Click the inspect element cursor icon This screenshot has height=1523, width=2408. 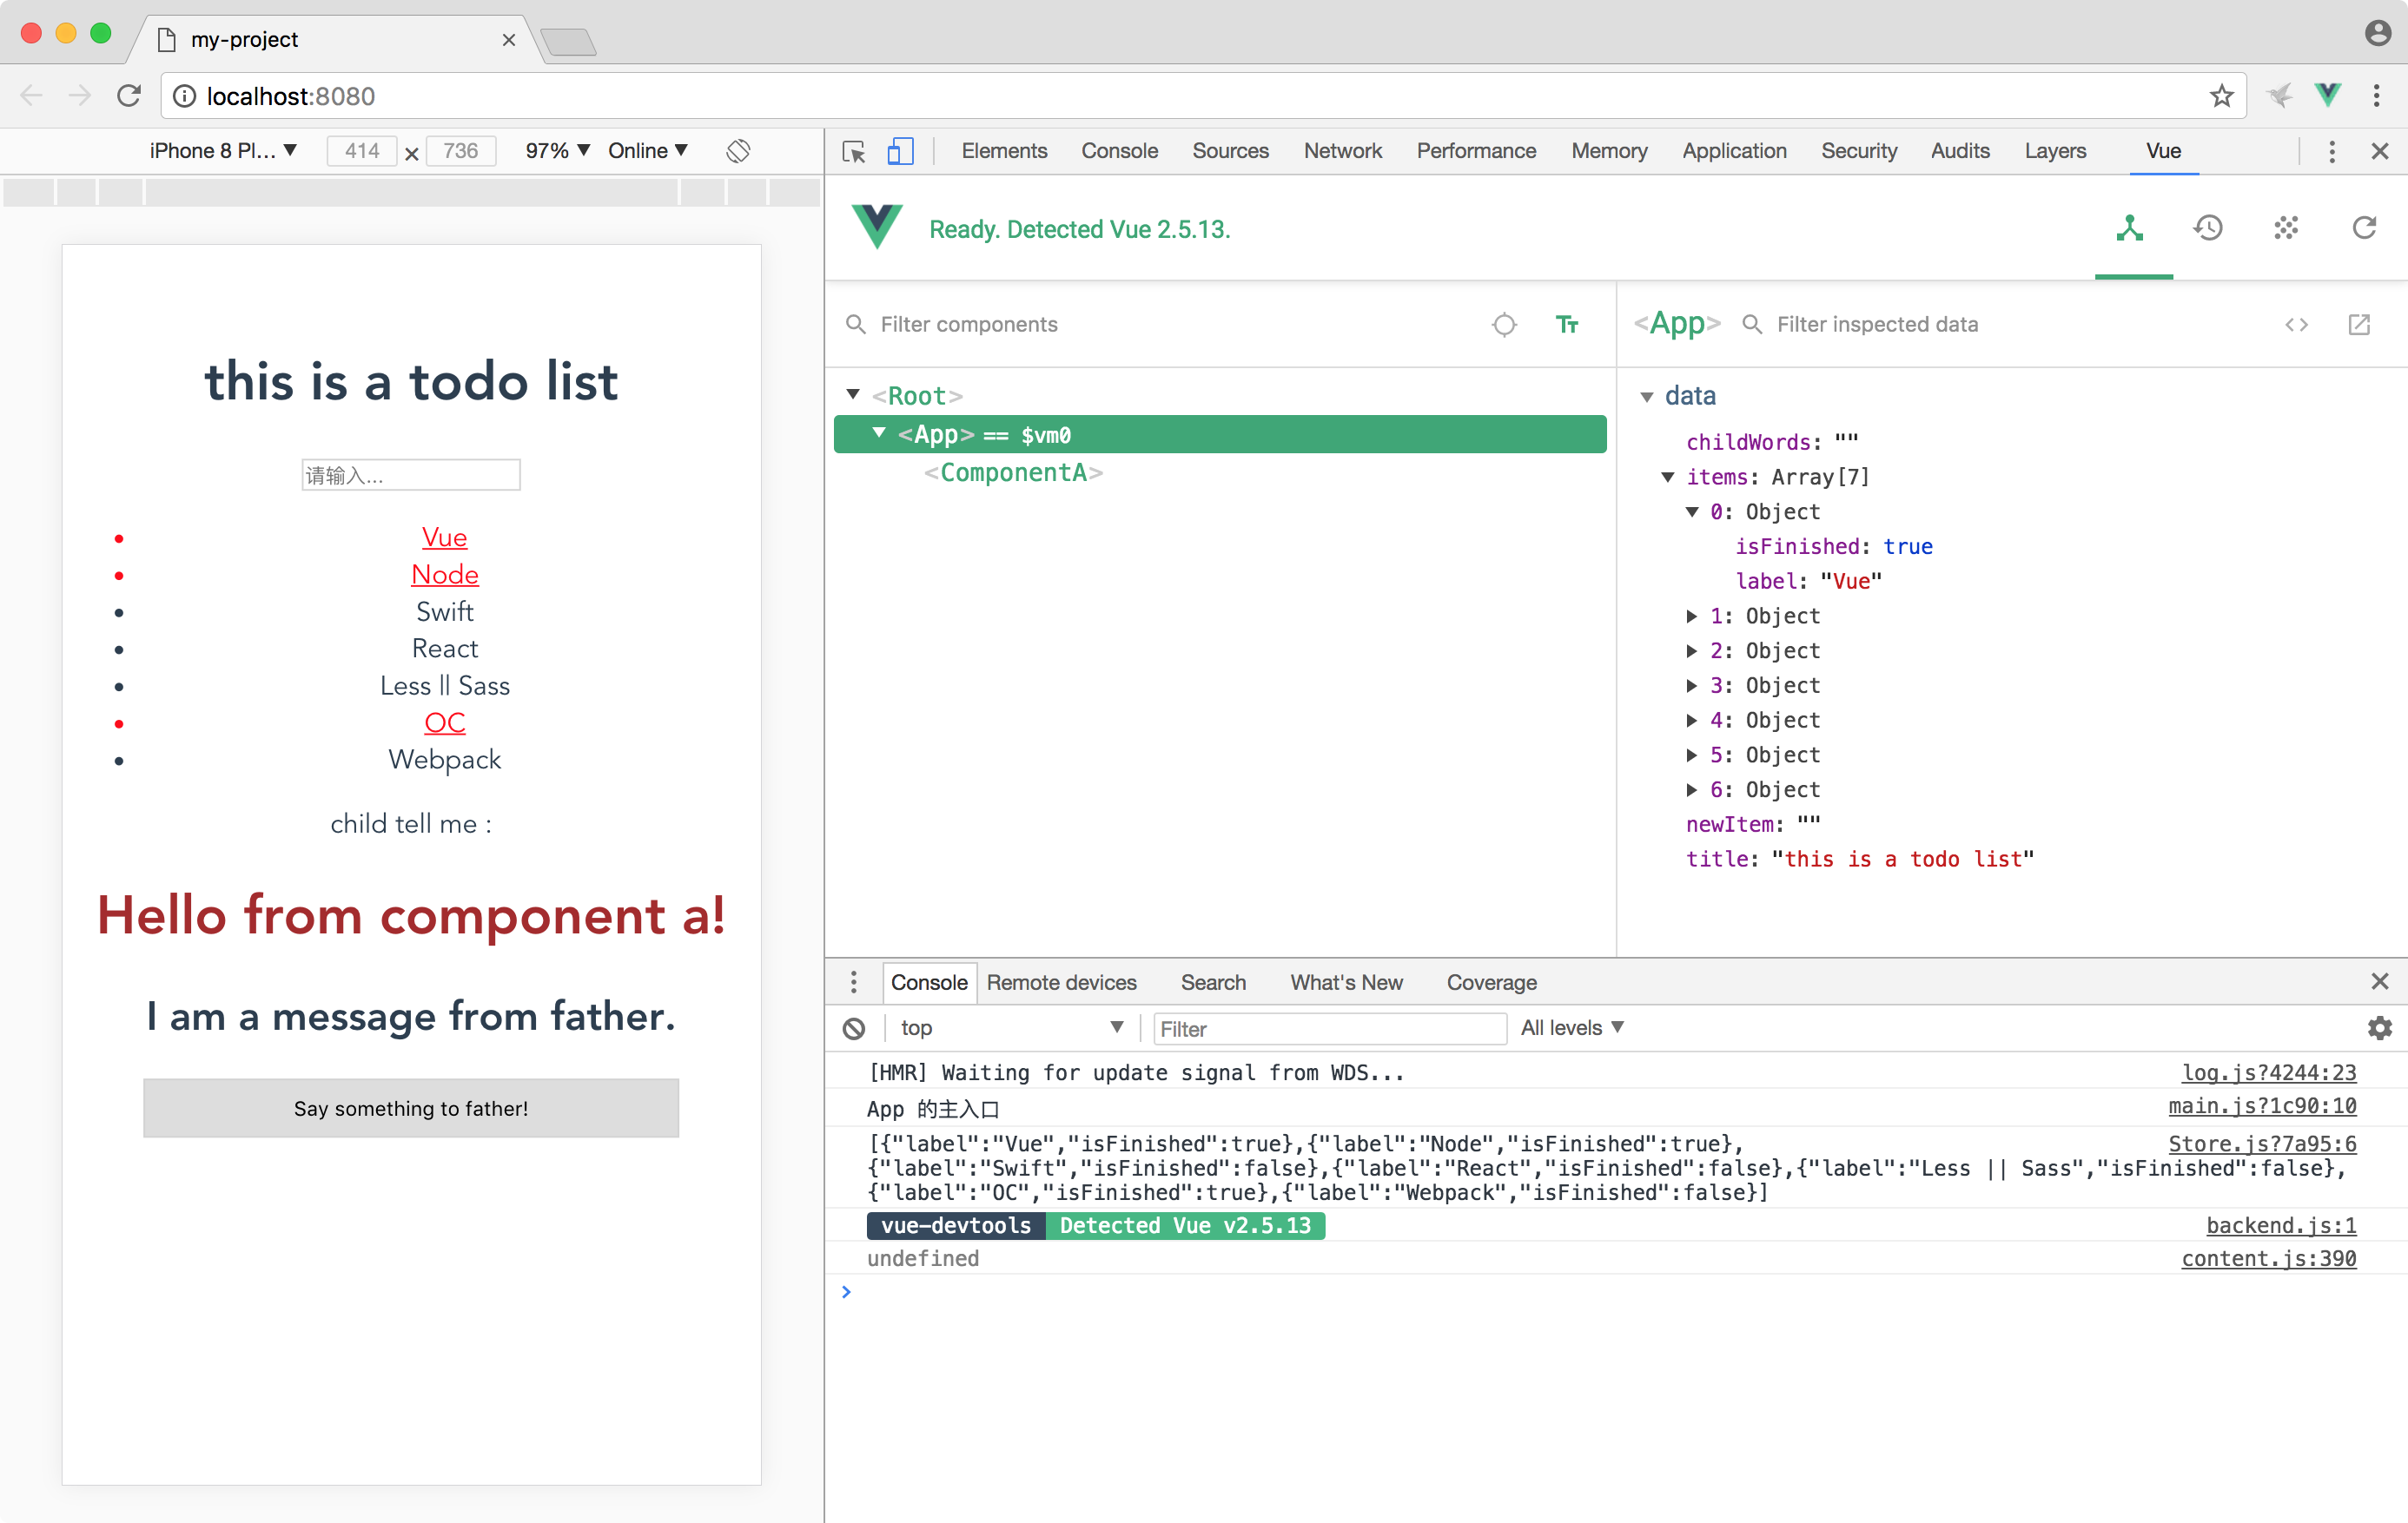click(854, 151)
